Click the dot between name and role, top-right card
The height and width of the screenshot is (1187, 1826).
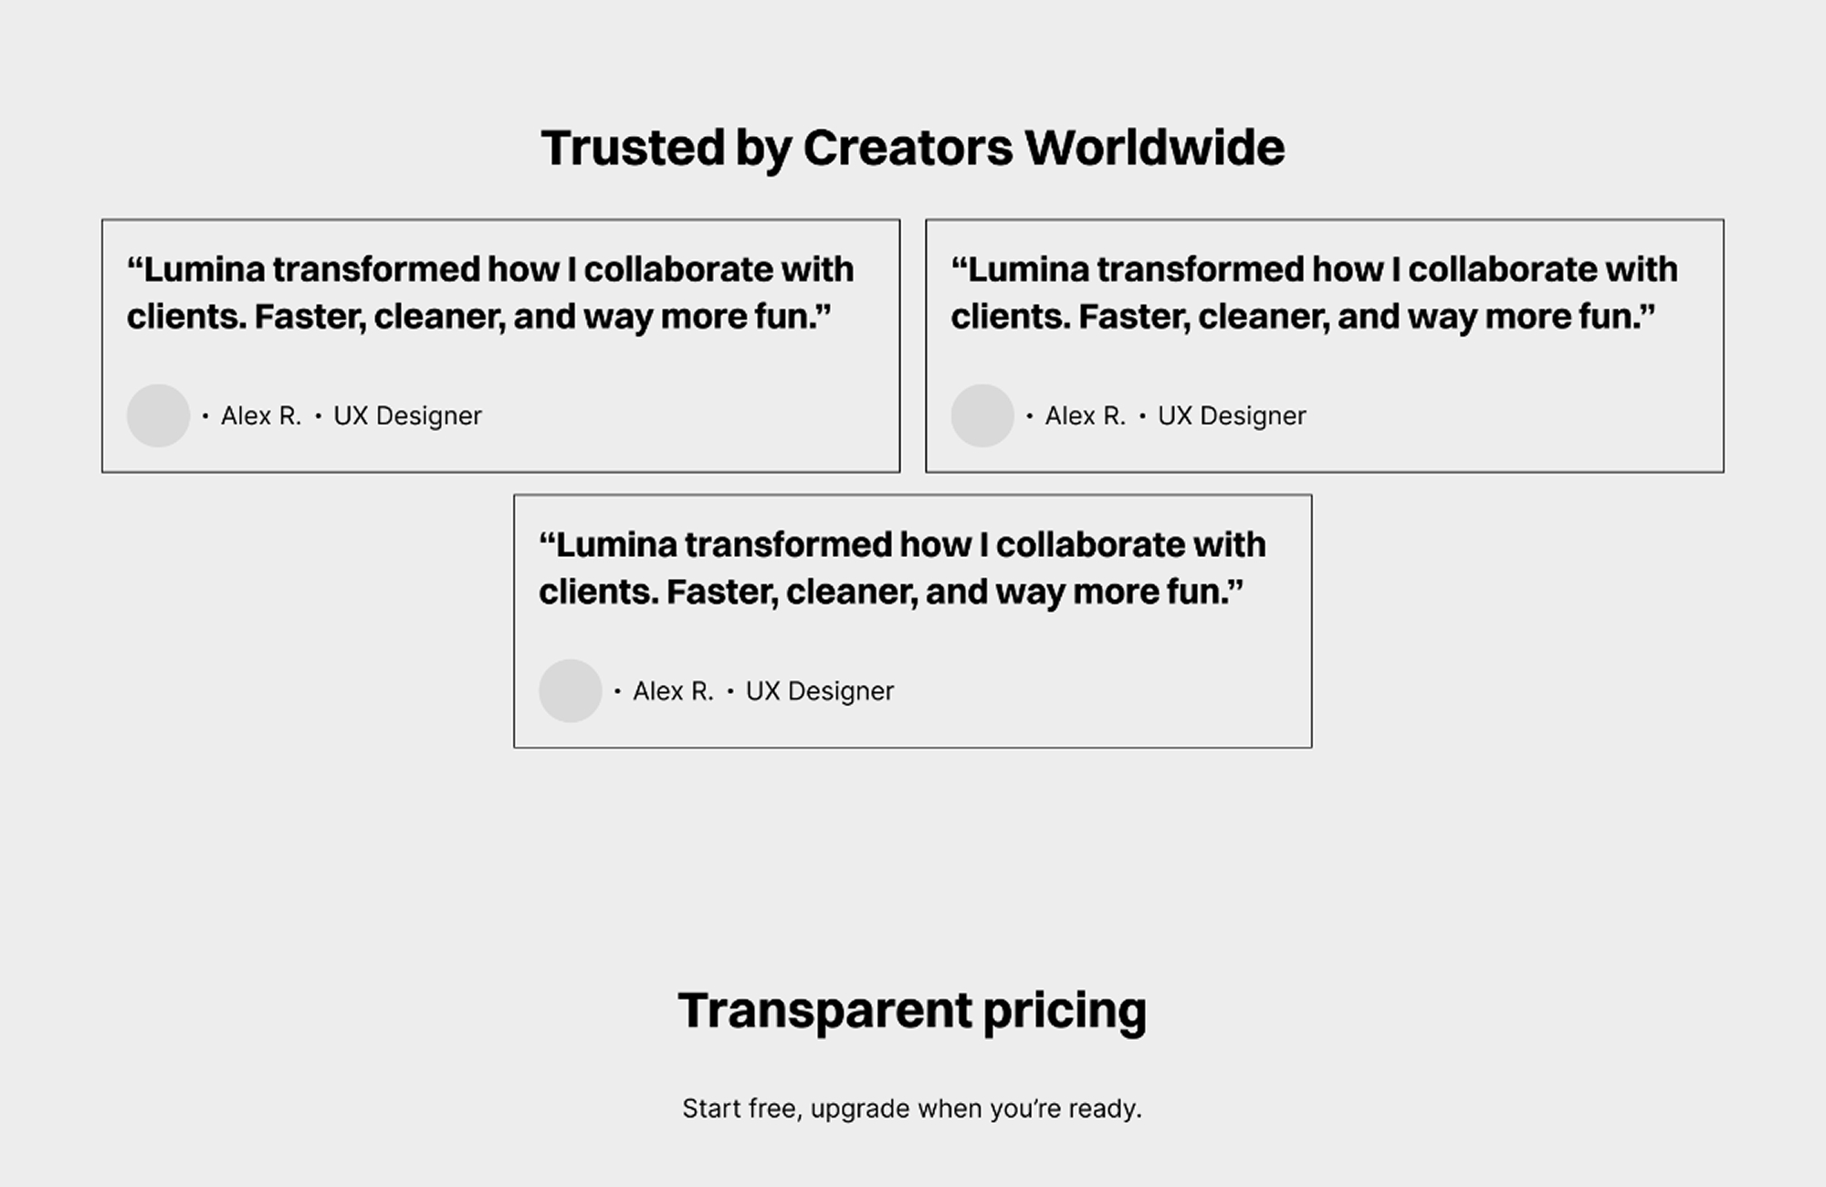(1142, 416)
